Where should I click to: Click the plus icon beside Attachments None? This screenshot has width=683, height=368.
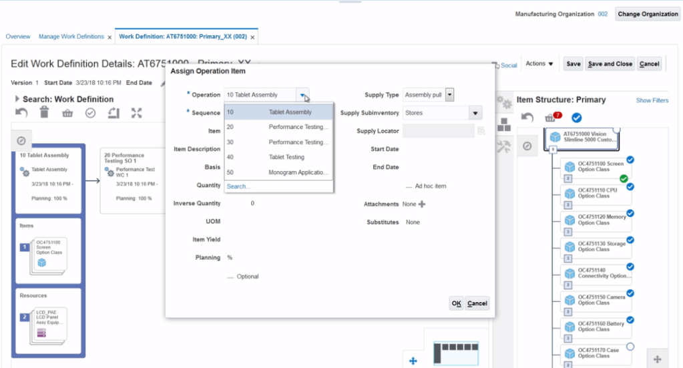(x=421, y=204)
